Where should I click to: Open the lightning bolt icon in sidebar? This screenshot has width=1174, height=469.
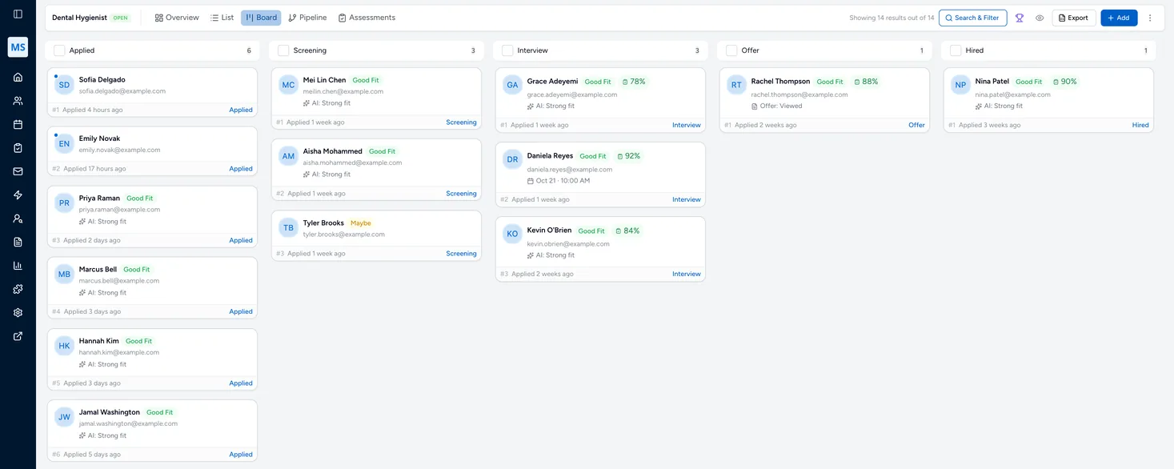point(18,195)
